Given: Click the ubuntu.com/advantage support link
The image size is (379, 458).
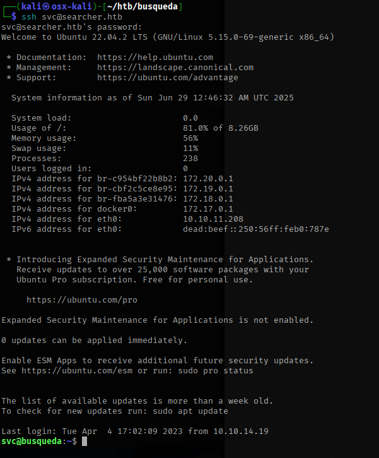Looking at the screenshot, I should [168, 78].
